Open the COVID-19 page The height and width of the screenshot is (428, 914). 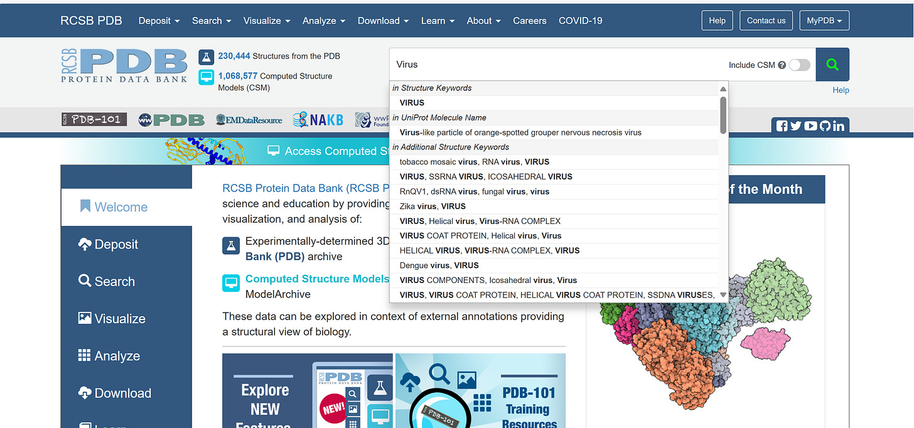(x=581, y=21)
